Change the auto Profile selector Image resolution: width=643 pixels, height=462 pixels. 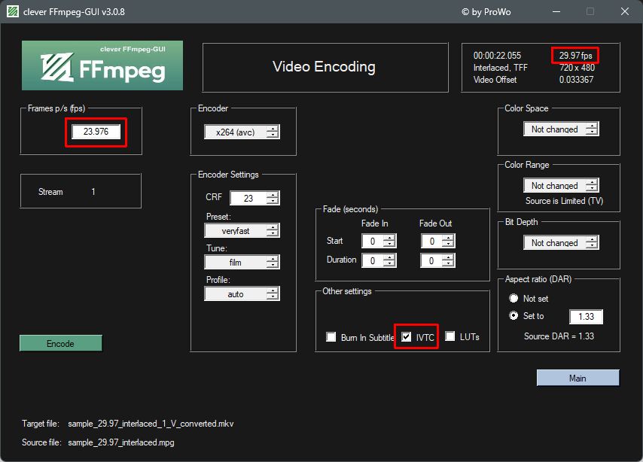pos(242,293)
